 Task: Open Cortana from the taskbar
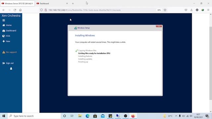point(65,116)
